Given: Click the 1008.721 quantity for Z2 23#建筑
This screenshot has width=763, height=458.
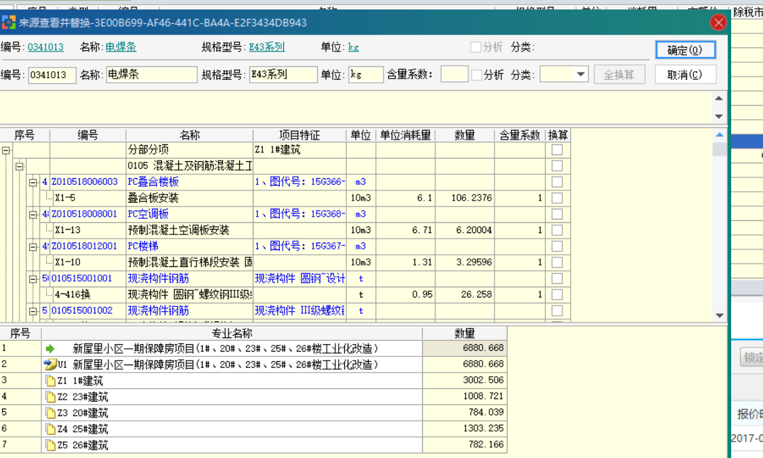Looking at the screenshot, I should tap(465, 396).
